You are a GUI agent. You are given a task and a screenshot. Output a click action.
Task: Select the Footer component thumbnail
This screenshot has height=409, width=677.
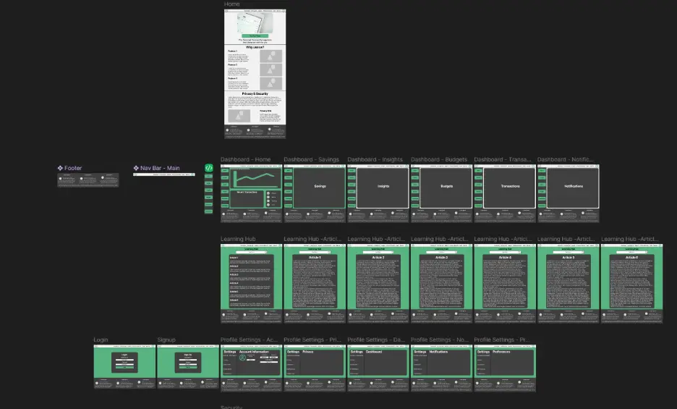coord(88,180)
